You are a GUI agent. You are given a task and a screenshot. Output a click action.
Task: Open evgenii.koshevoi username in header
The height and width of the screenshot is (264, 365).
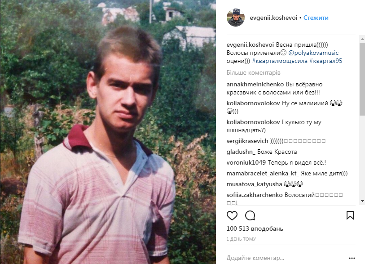coord(273,18)
